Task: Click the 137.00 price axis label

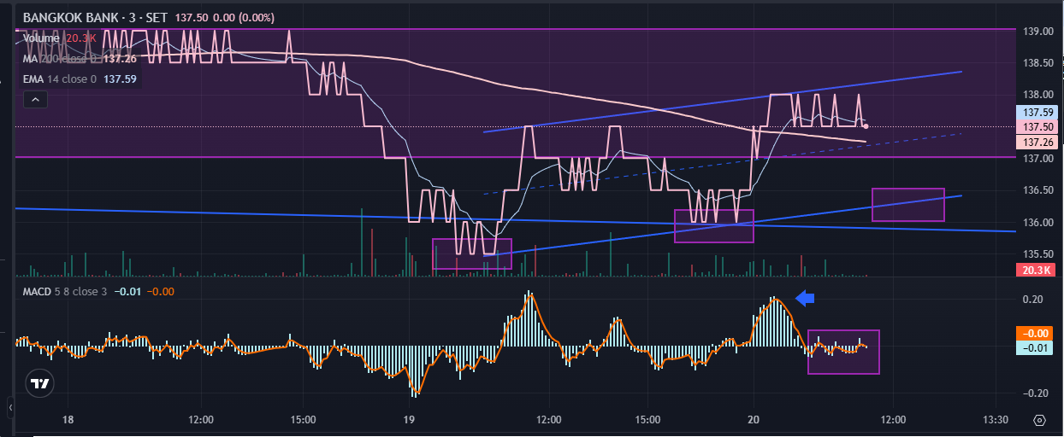Action: [x=1037, y=159]
